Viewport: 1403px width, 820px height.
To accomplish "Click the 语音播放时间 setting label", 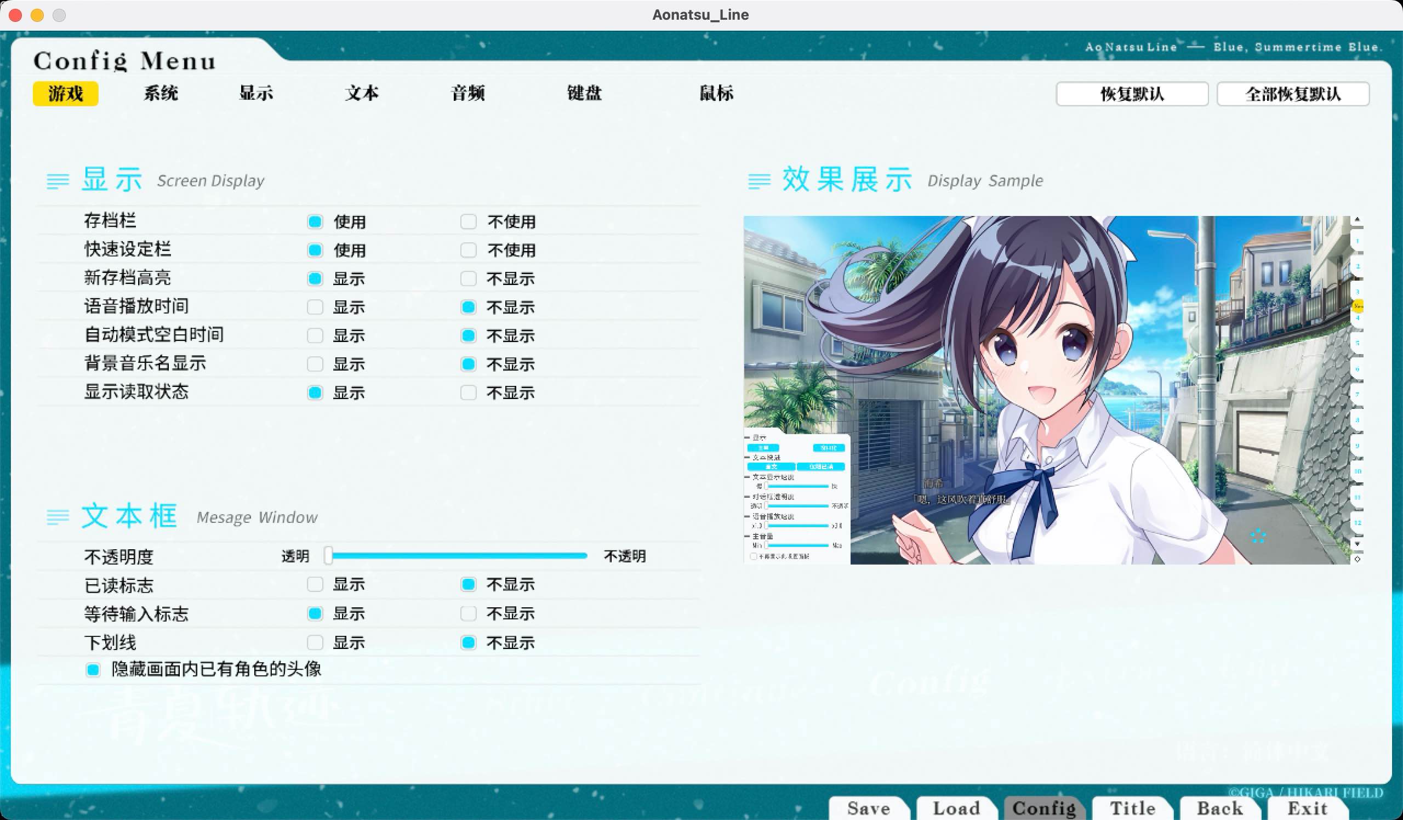I will coord(136,306).
